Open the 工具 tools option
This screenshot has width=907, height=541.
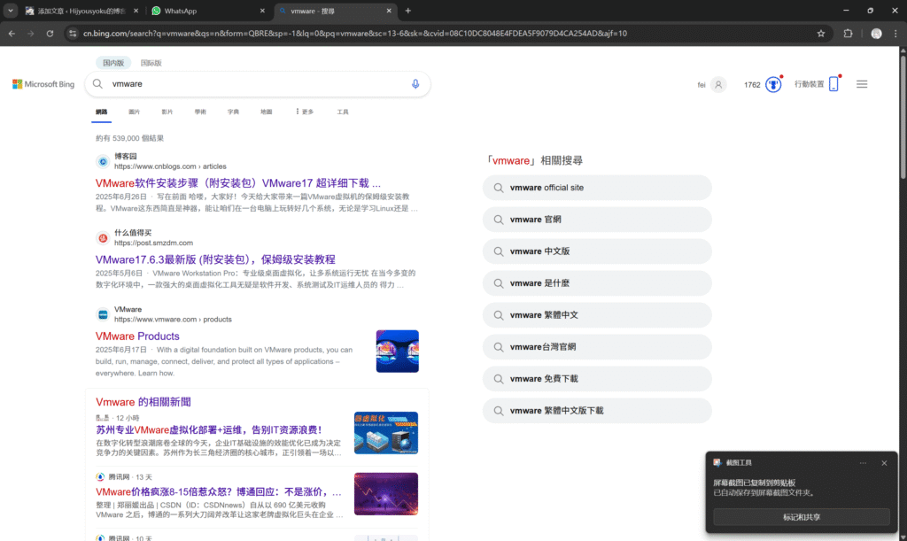coord(343,112)
